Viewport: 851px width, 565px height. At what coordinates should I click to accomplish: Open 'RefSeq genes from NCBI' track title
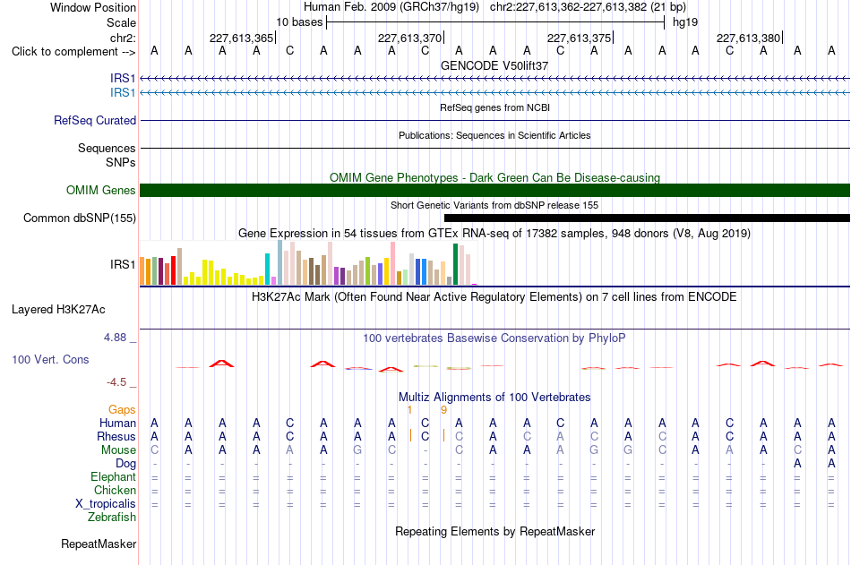coord(494,107)
